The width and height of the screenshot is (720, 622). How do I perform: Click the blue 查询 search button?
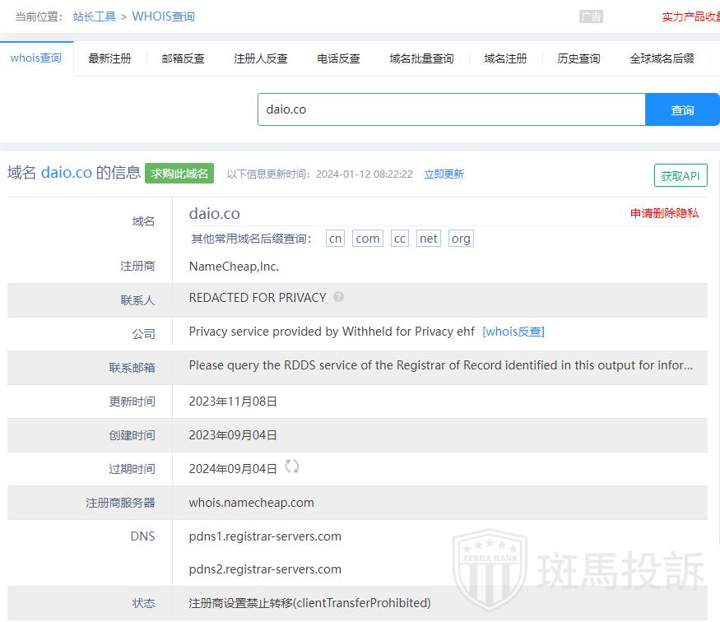[682, 109]
